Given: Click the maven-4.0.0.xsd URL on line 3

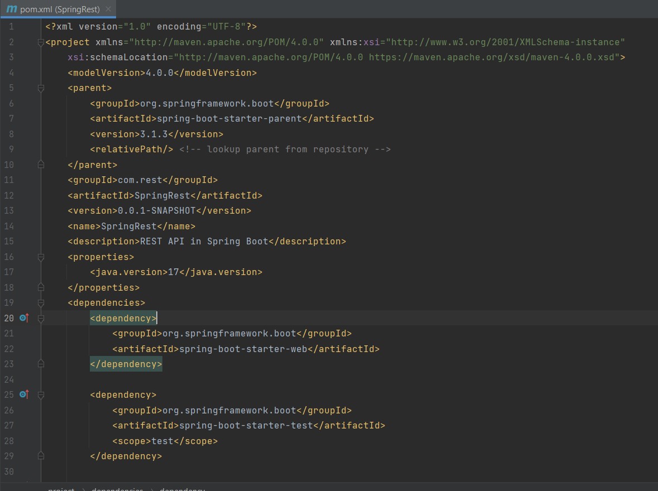Looking at the screenshot, I should pyautogui.click(x=492, y=57).
